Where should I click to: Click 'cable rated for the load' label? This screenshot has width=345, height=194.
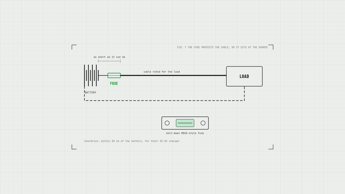click(162, 72)
